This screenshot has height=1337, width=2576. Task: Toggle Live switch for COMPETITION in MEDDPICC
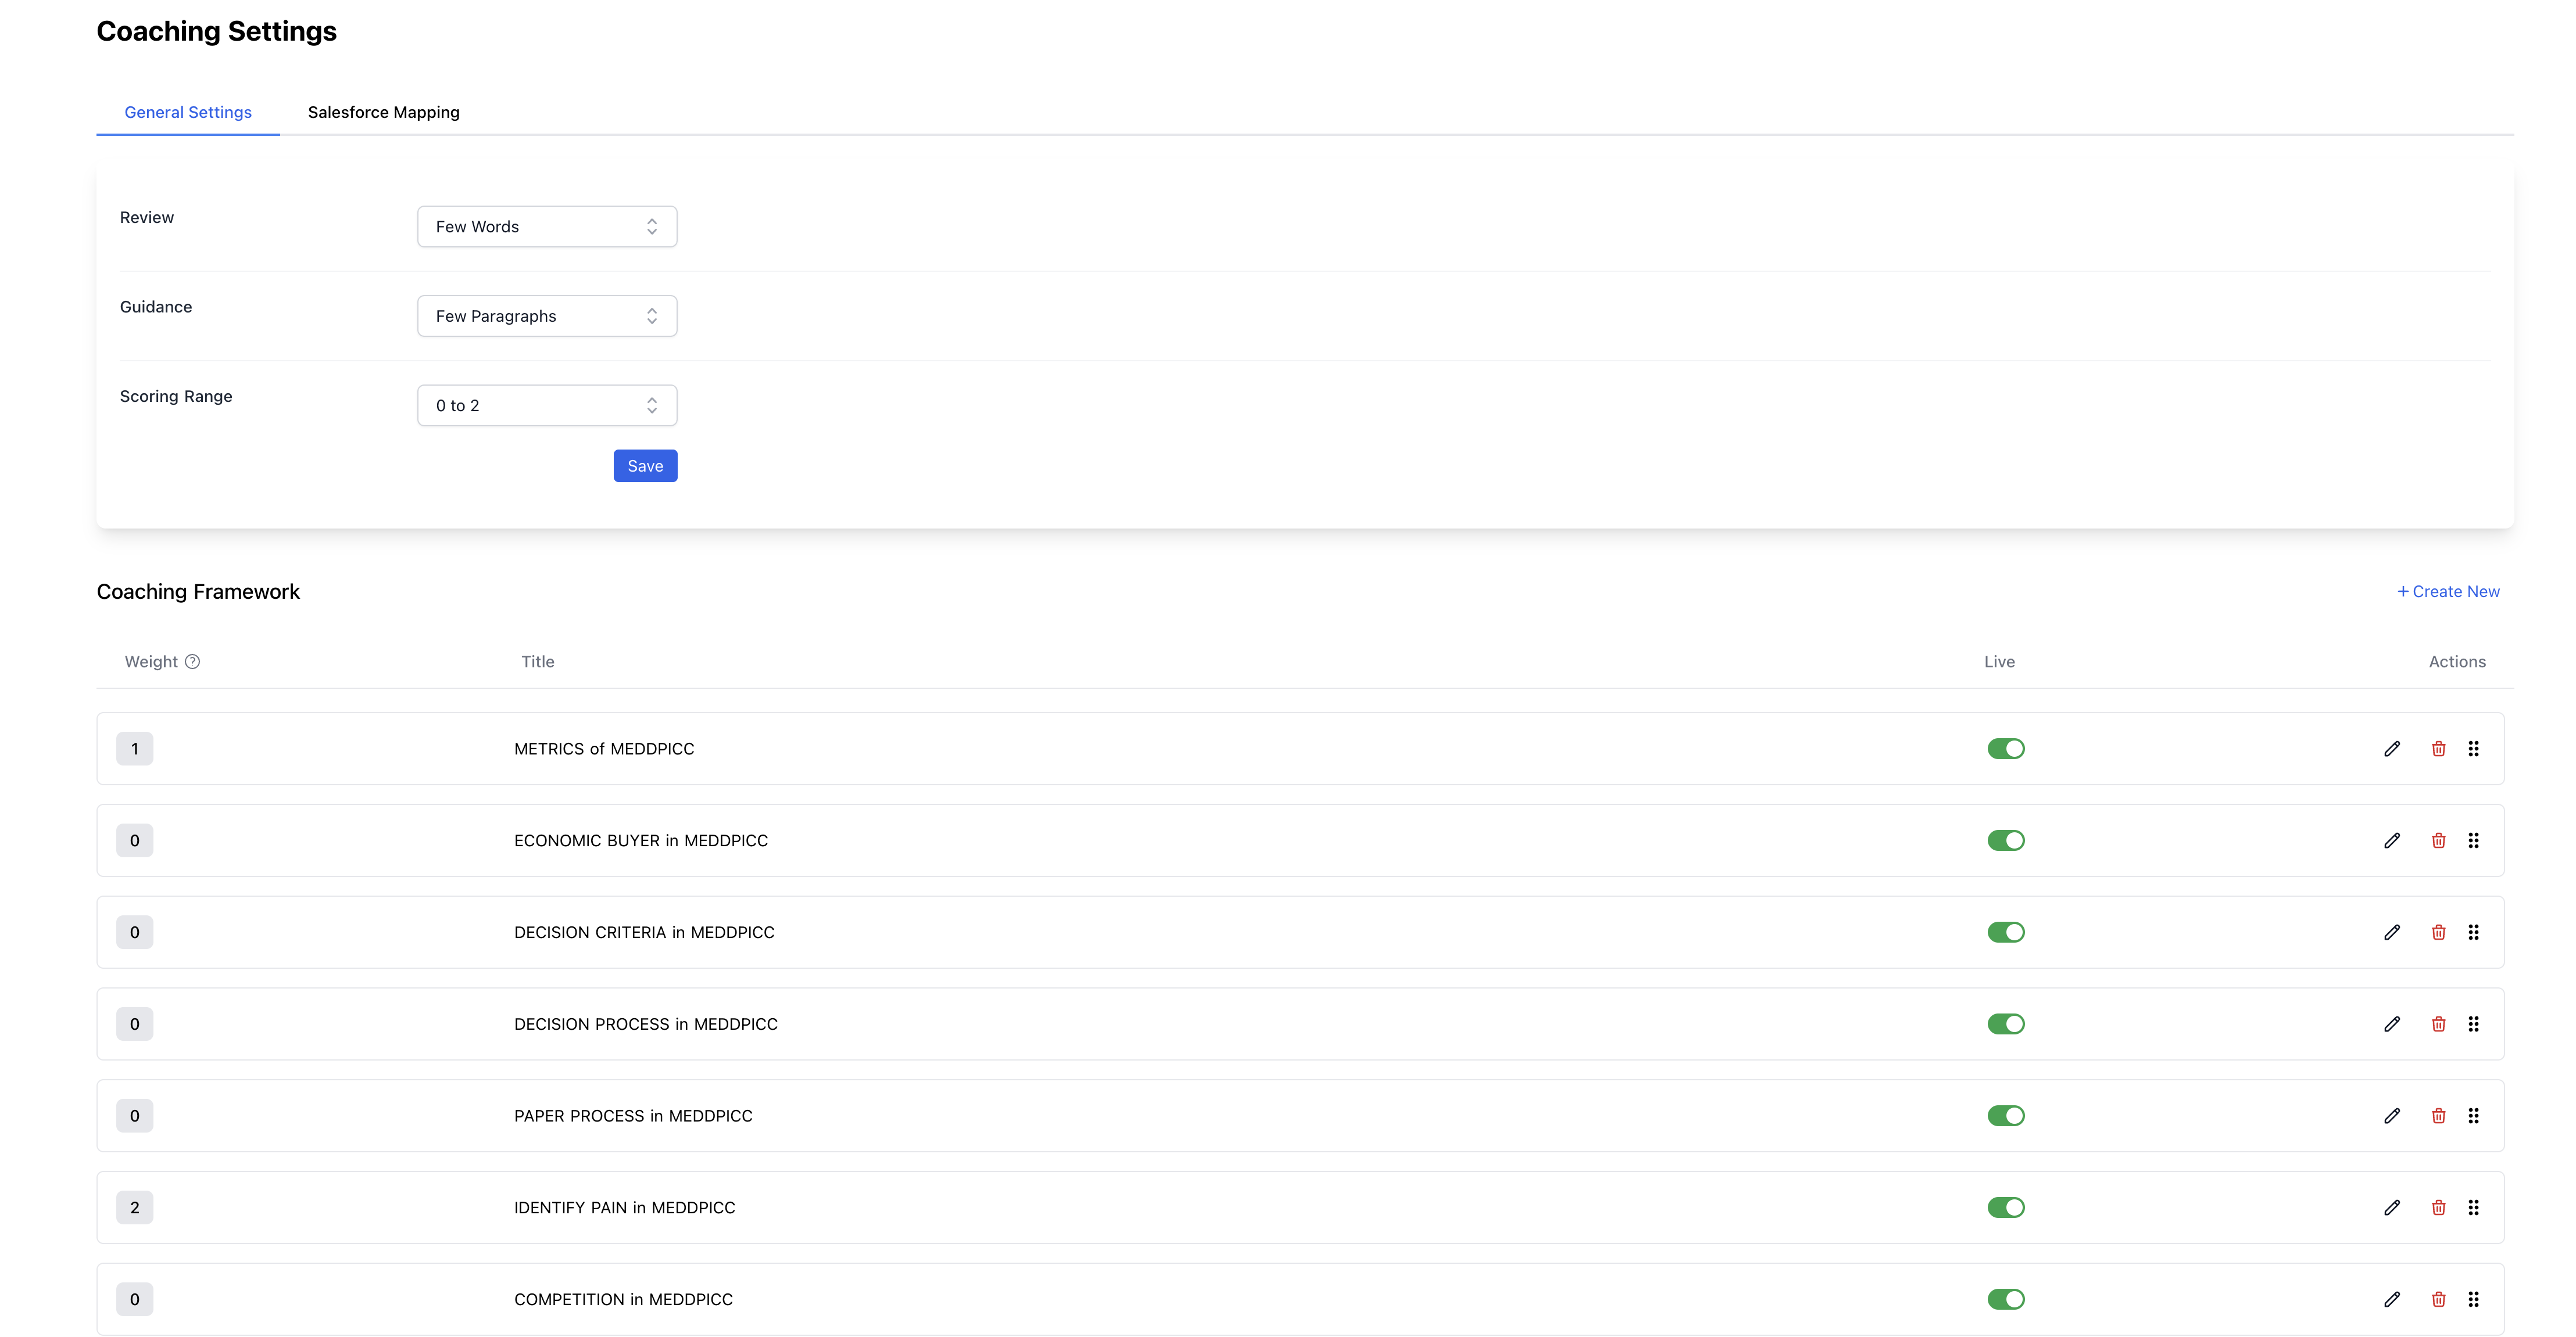click(2006, 1300)
